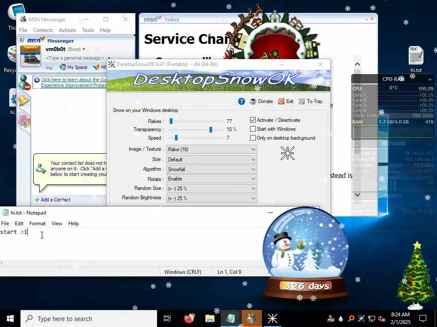Click Add a Contact in Messenger

click(x=52, y=200)
